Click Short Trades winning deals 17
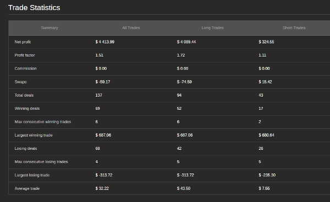 pyautogui.click(x=261, y=109)
